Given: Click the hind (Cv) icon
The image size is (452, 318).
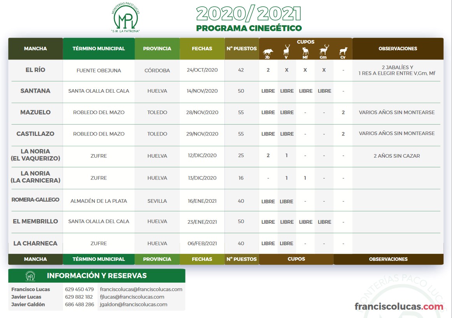Looking at the screenshot, I should click(343, 51).
